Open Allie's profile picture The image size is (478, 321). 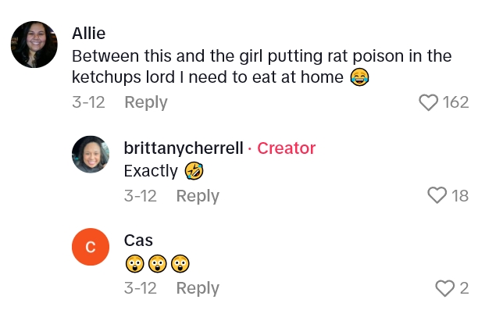pyautogui.click(x=34, y=45)
